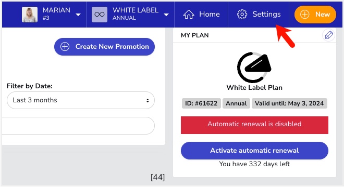
Task: Open the Last 3 months date filter
Action: click(x=81, y=100)
